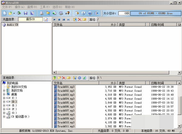Click the Add files toolbar icon
The height and width of the screenshot is (134, 182).
[77, 13]
